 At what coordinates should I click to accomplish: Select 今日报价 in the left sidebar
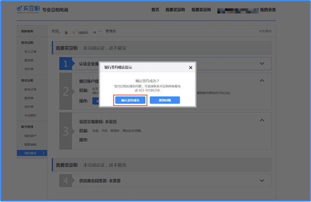coord(30,115)
